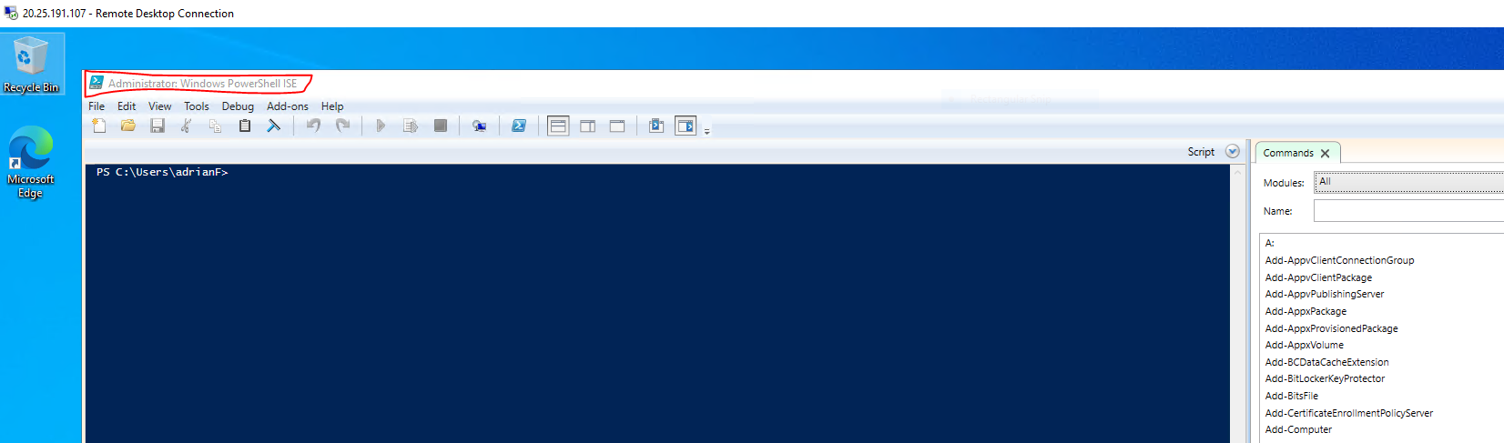Run selection with the Run Selection icon
Image resolution: width=1504 pixels, height=443 pixels.
click(x=411, y=126)
